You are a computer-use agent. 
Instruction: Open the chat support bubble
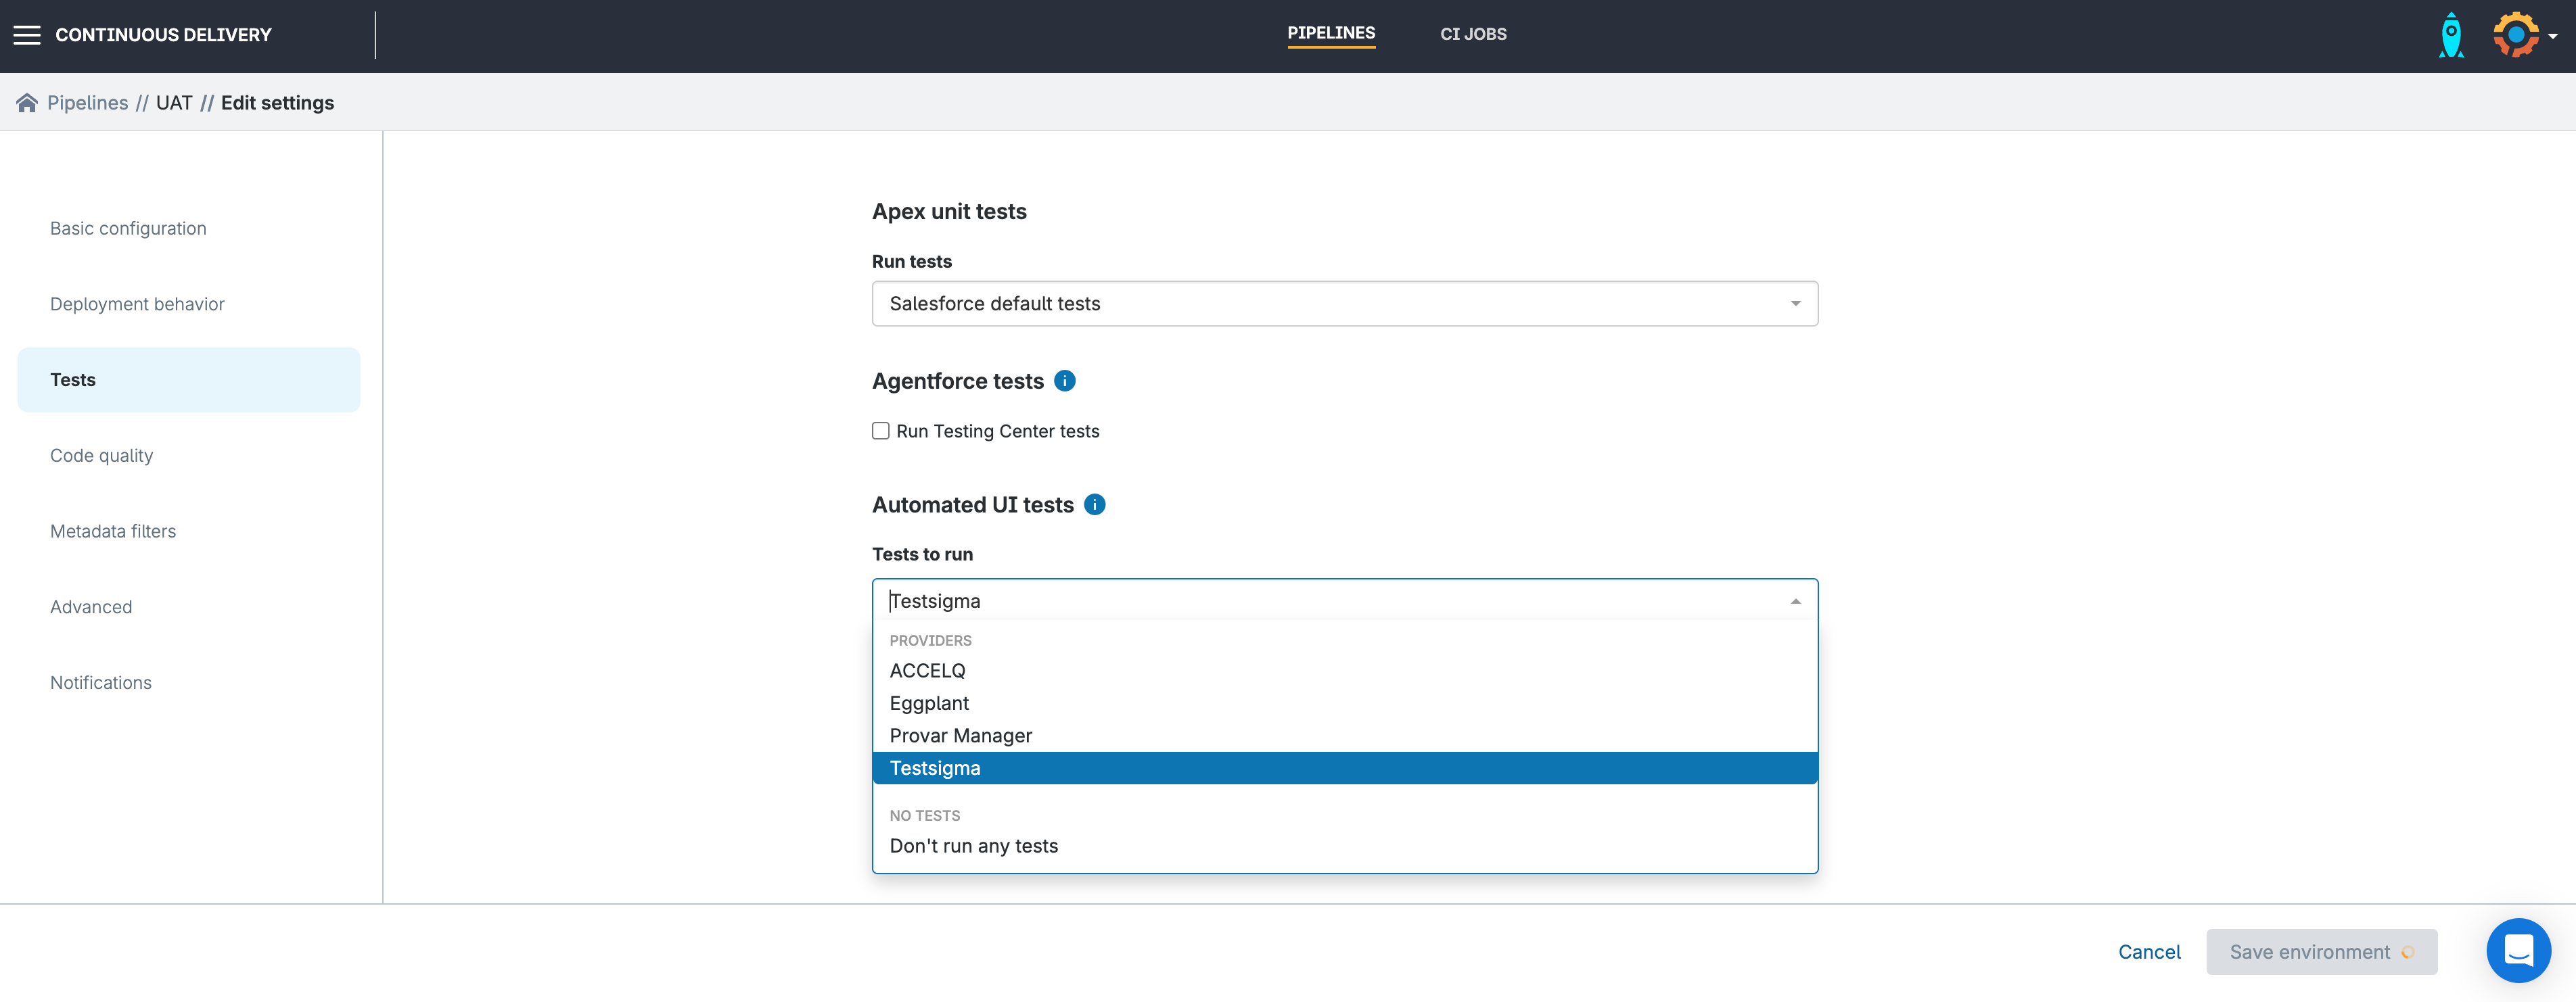click(x=2519, y=950)
